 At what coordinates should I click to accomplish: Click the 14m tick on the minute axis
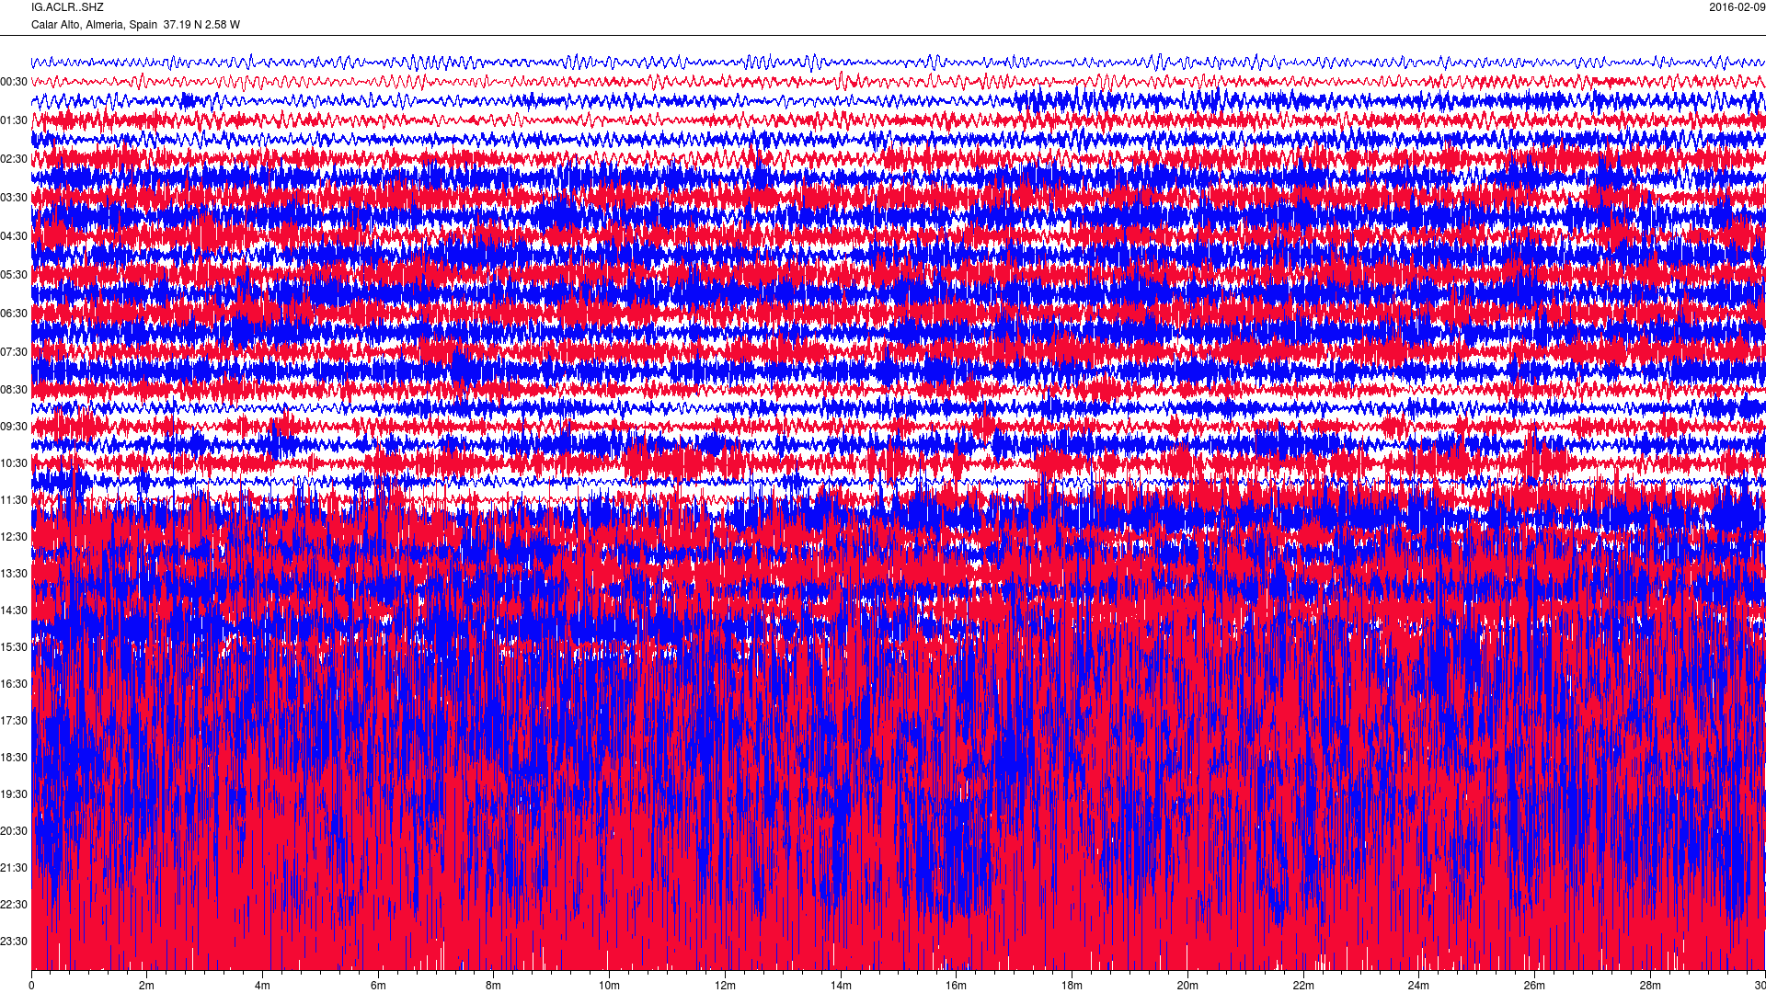pos(841,986)
